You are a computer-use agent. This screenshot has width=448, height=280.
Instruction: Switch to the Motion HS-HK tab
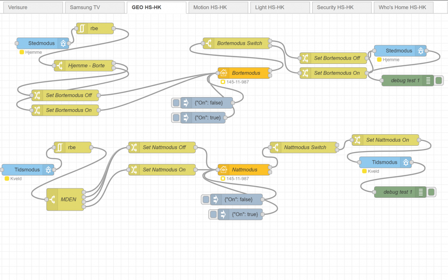pyautogui.click(x=217, y=8)
